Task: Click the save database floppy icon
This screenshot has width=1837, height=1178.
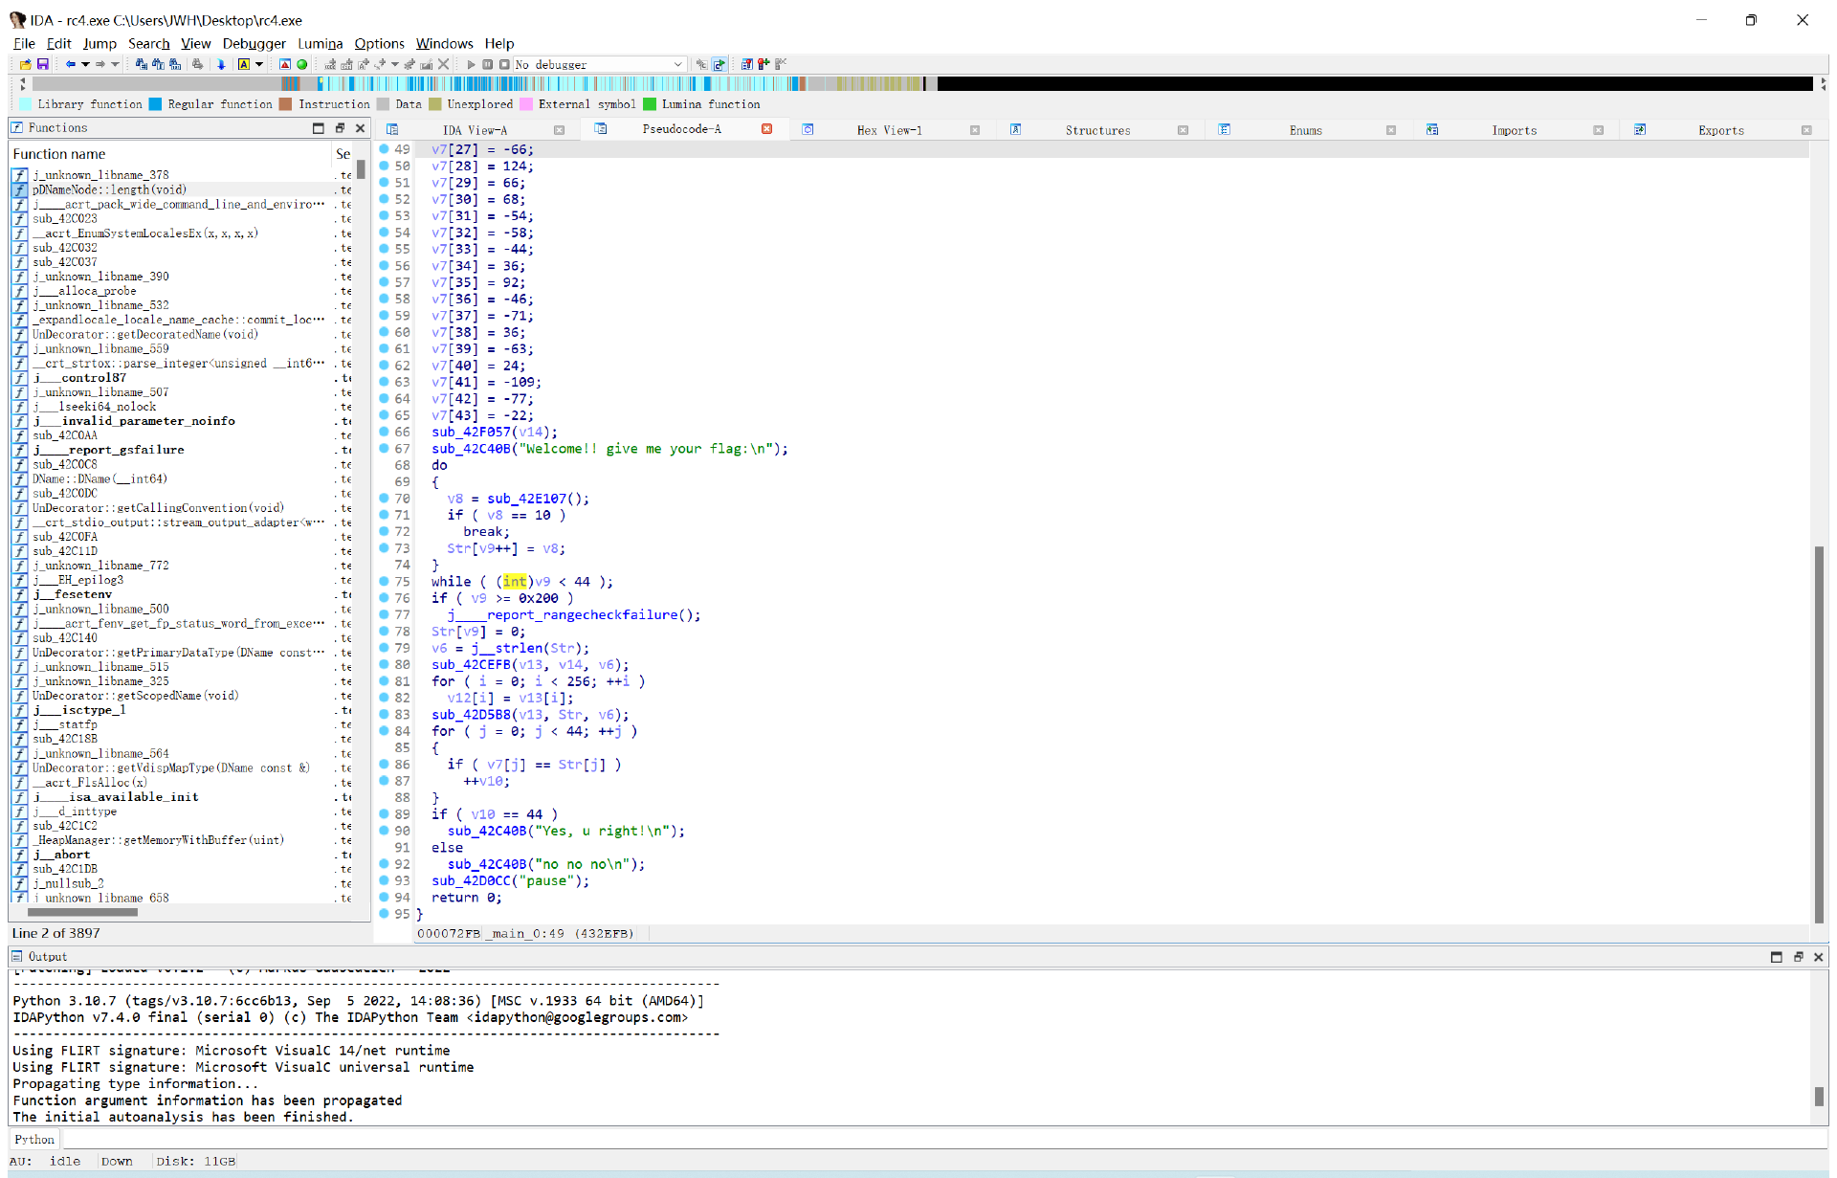Action: point(43,64)
